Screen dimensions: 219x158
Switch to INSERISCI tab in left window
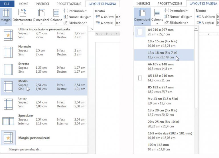pos(42,4)
